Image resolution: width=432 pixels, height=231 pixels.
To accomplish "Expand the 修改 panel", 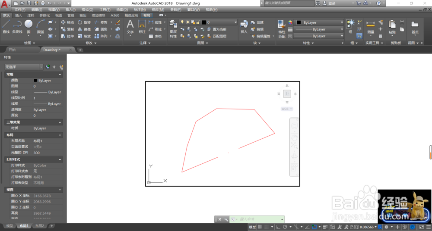I will click(x=91, y=43).
